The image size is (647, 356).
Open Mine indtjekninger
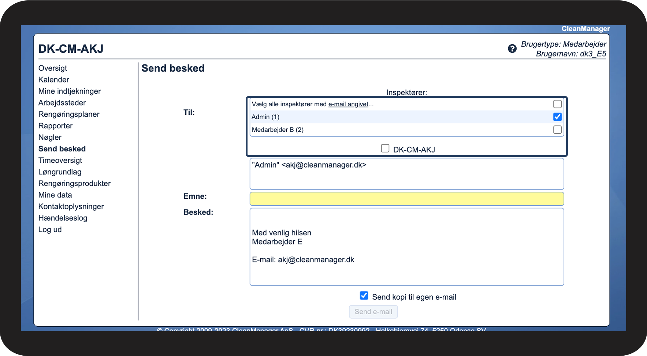pyautogui.click(x=70, y=91)
